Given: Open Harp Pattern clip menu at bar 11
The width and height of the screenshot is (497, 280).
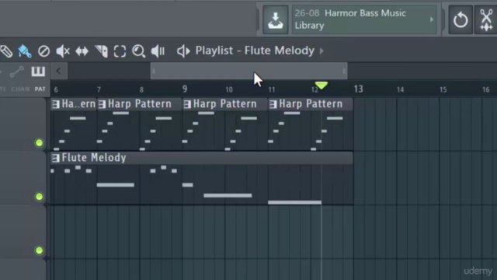Looking at the screenshot, I should [273, 104].
